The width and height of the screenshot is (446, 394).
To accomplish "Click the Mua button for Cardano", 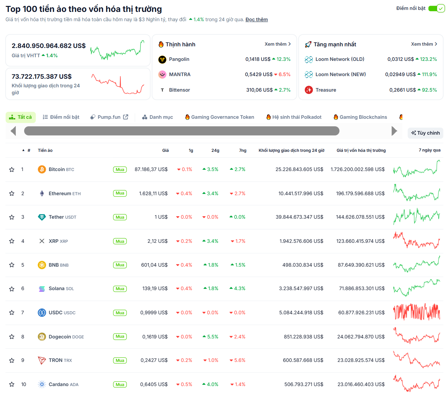I will coord(120,384).
